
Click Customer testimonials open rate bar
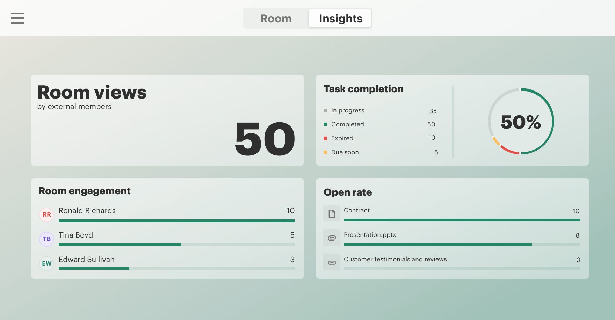462,268
